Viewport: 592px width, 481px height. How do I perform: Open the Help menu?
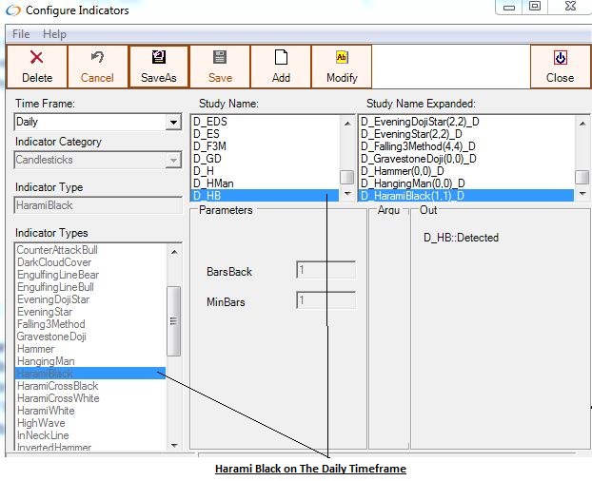(x=55, y=34)
